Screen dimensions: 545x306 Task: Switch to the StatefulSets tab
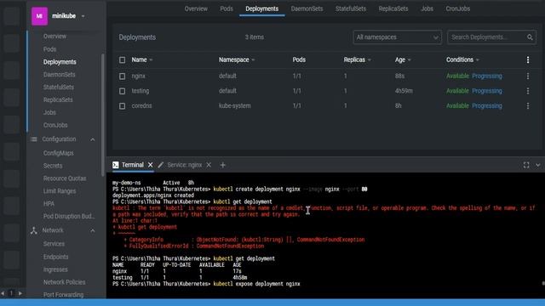pos(351,8)
